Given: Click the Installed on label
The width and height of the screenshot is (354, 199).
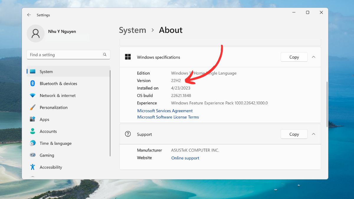Looking at the screenshot, I should pos(148,88).
